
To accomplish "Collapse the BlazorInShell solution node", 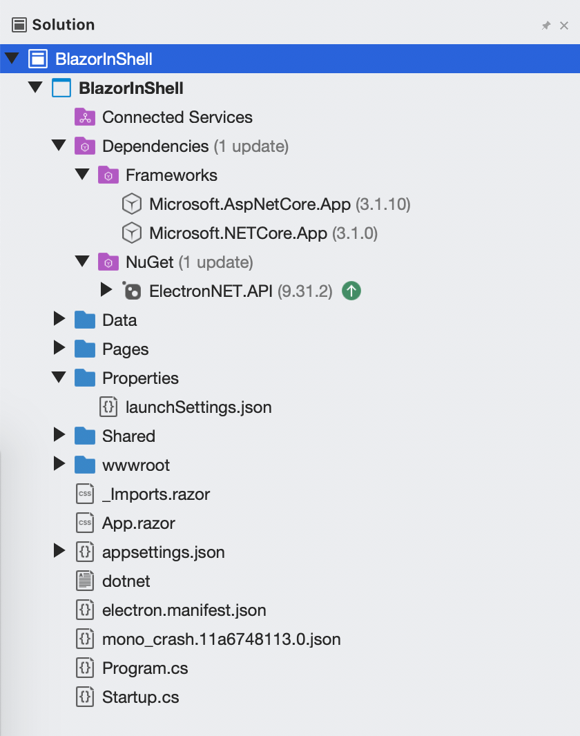I will pos(12,58).
